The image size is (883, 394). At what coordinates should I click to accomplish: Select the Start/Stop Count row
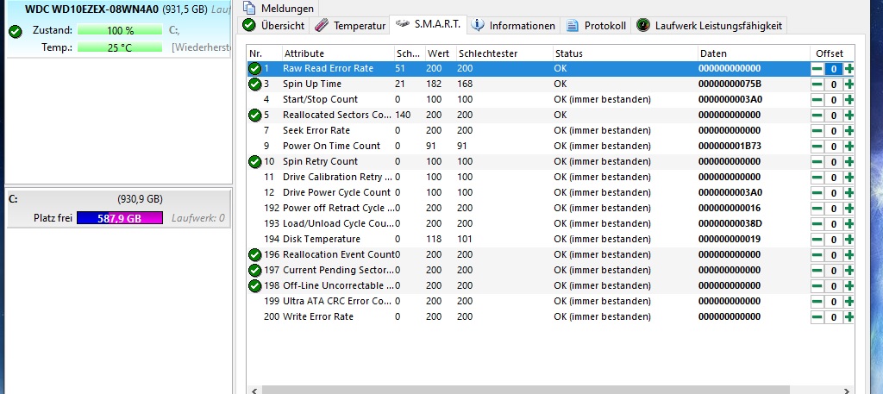(551, 100)
